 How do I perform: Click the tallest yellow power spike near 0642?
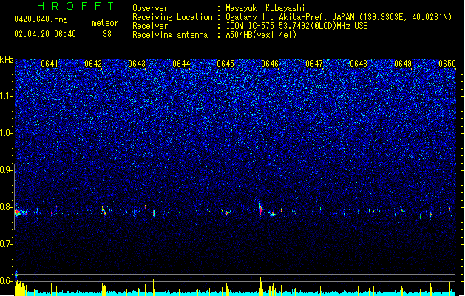(103, 282)
